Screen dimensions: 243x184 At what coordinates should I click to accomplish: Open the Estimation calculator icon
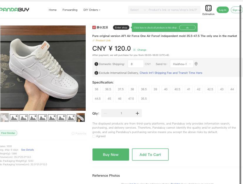pyautogui.click(x=208, y=8)
